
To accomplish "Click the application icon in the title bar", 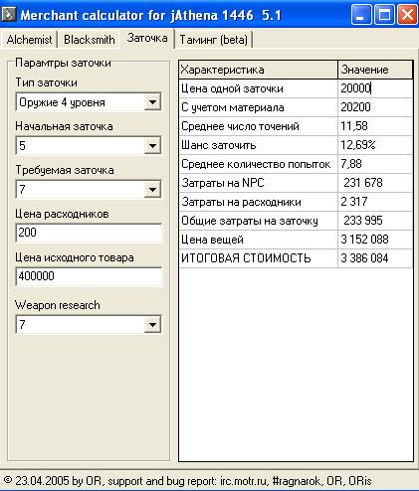I will (x=9, y=14).
